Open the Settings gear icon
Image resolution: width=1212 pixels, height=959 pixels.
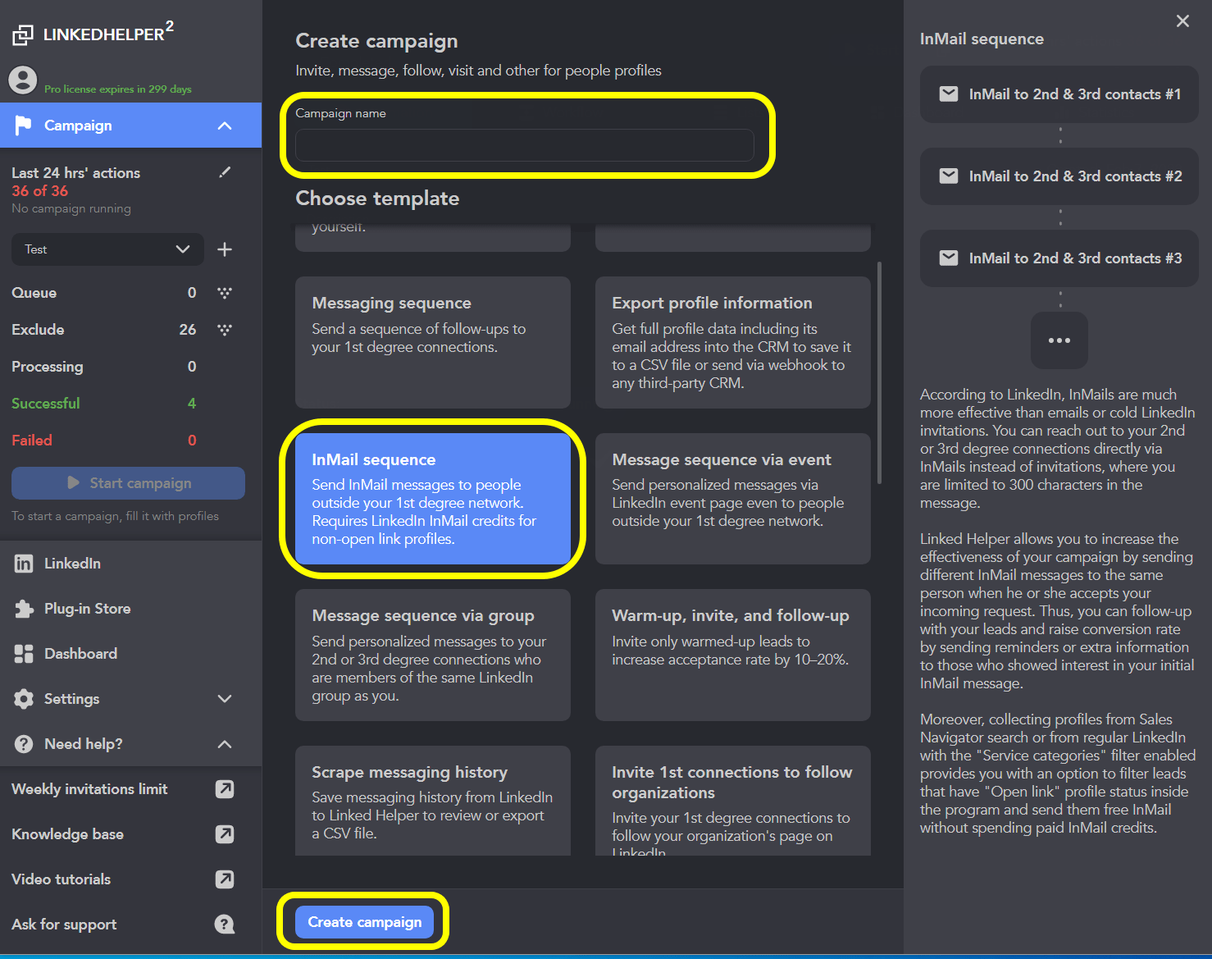coord(22,698)
